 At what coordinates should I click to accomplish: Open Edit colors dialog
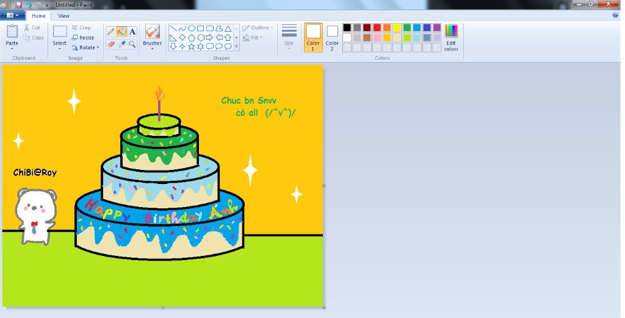[451, 37]
